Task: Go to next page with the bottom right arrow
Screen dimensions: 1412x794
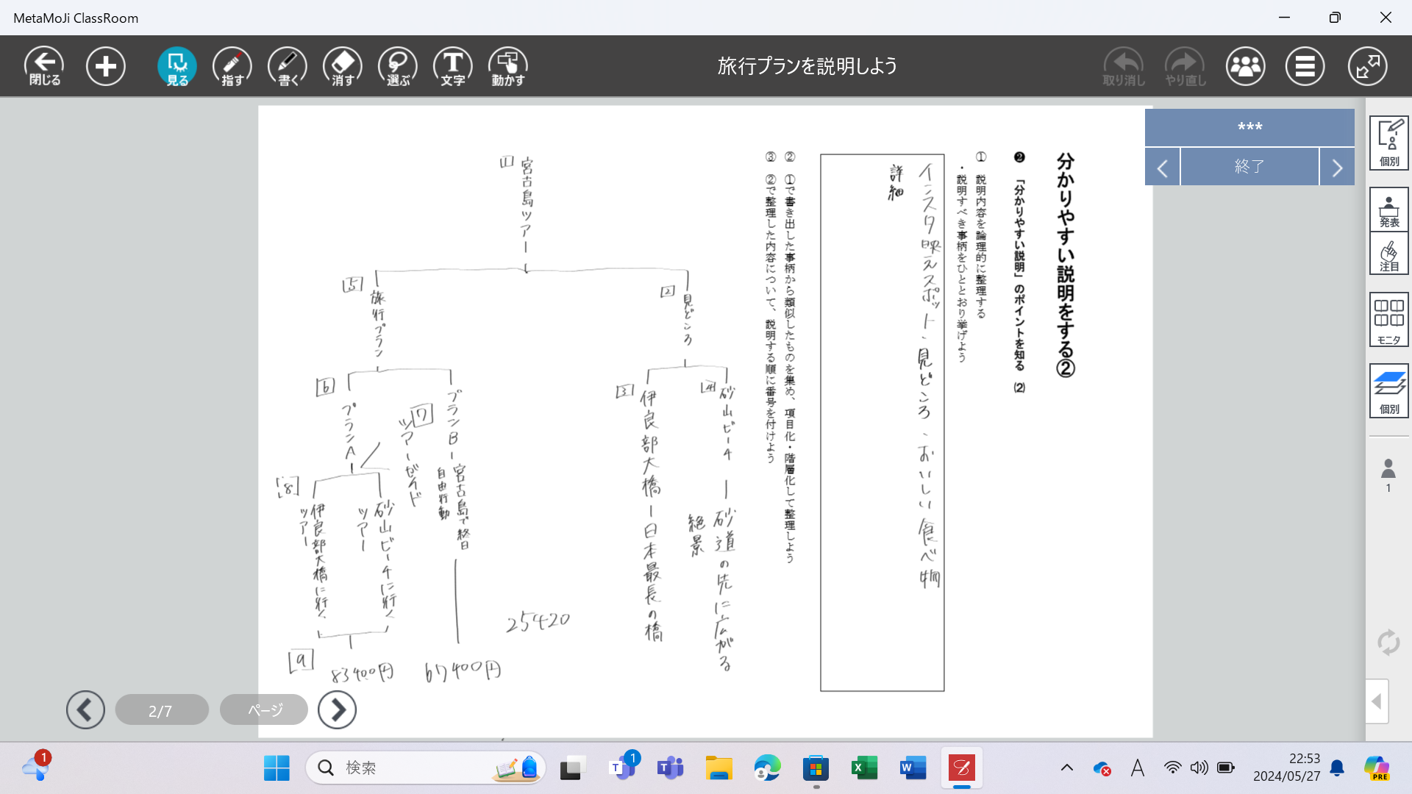Action: [x=337, y=710]
